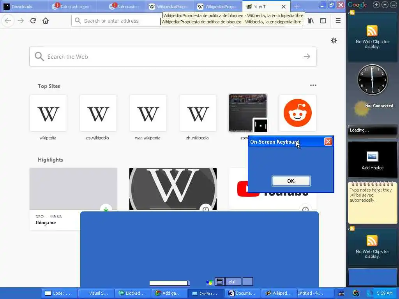Open the sidebar dropdown arrow button

[385, 5]
